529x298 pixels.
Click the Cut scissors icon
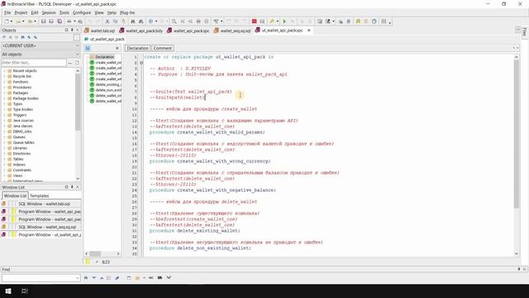(x=107, y=22)
